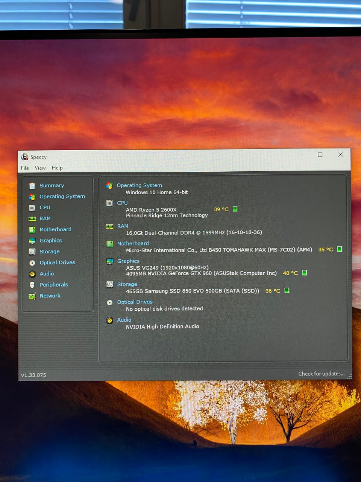
Task: Click the Network icon in sidebar
Action: (32, 296)
